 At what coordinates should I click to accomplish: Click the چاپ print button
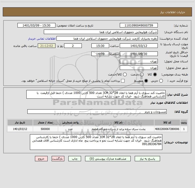coord(75,159)
